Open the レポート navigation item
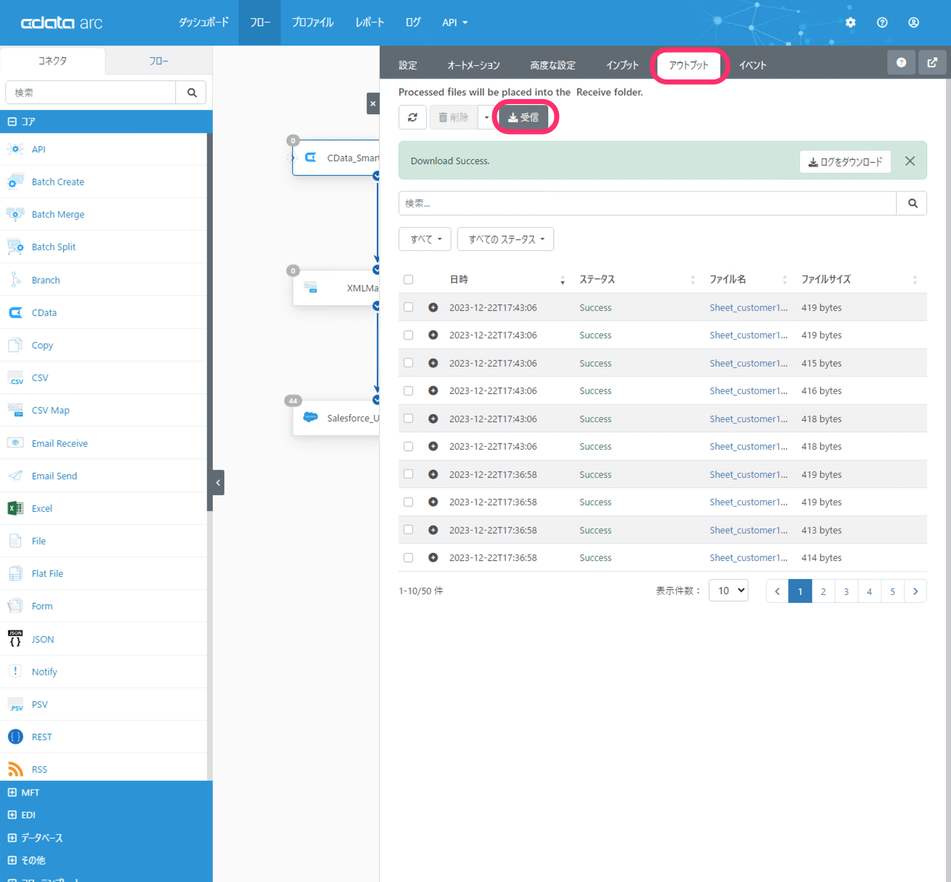 click(370, 22)
